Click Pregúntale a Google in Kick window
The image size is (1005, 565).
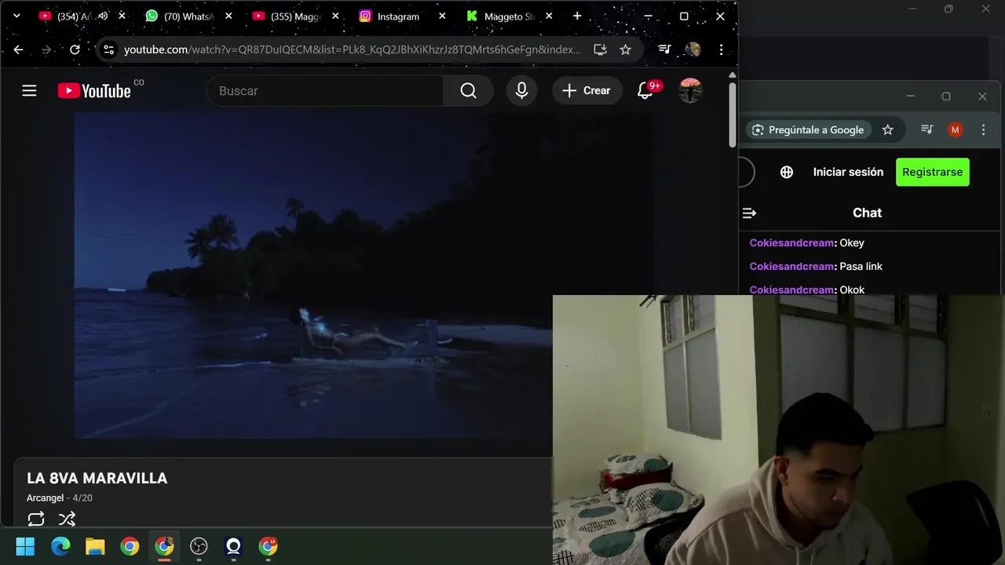808,130
